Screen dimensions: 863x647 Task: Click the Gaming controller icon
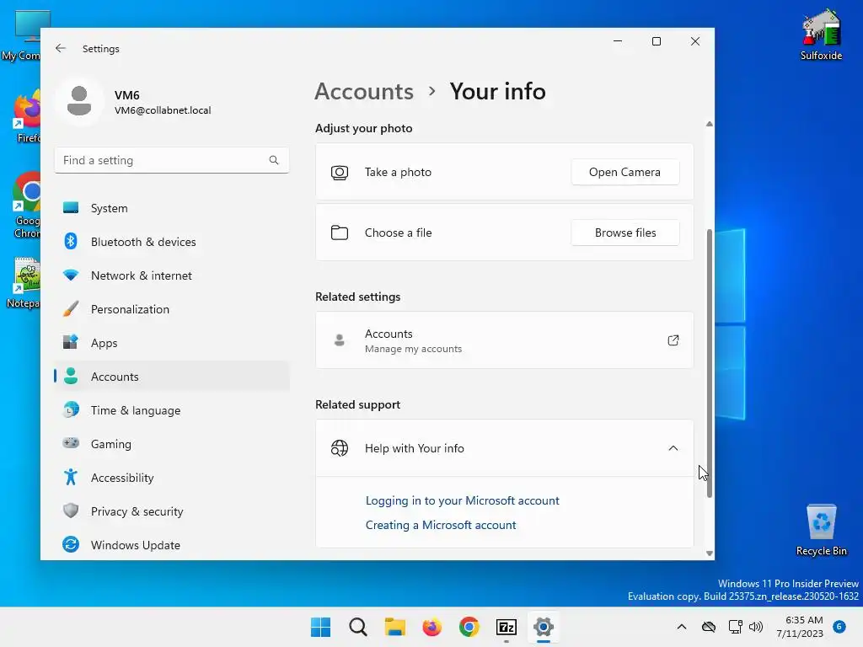(71, 443)
